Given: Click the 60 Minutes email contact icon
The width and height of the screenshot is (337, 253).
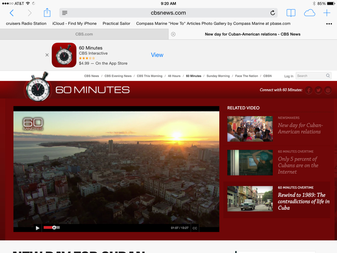Looking at the screenshot, I should pyautogui.click(x=328, y=90).
